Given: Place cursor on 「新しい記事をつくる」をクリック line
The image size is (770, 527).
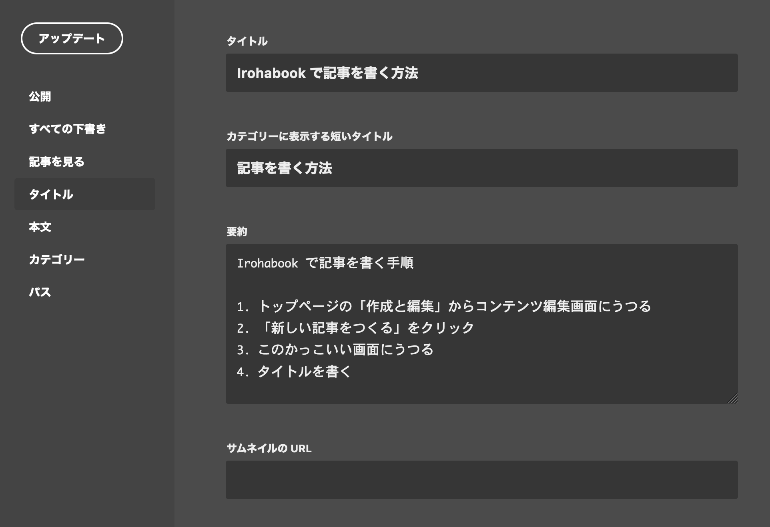Looking at the screenshot, I should coord(366,328).
